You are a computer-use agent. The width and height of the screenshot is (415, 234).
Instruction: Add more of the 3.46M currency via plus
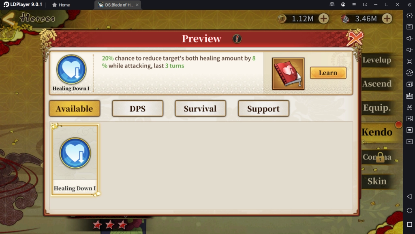(387, 19)
